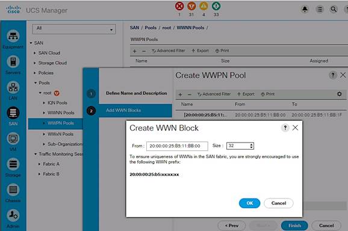348x231 pixels.
Task: Click plus icon in WWPN Pools toolbar
Action: click(x=134, y=51)
